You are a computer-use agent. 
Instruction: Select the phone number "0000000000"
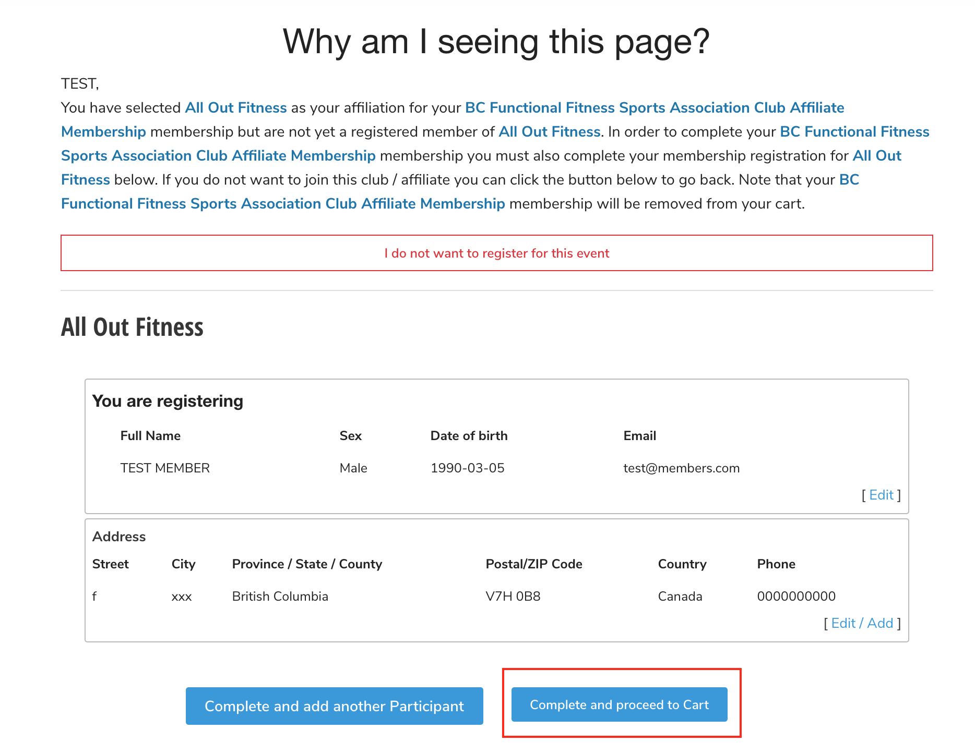(x=796, y=596)
